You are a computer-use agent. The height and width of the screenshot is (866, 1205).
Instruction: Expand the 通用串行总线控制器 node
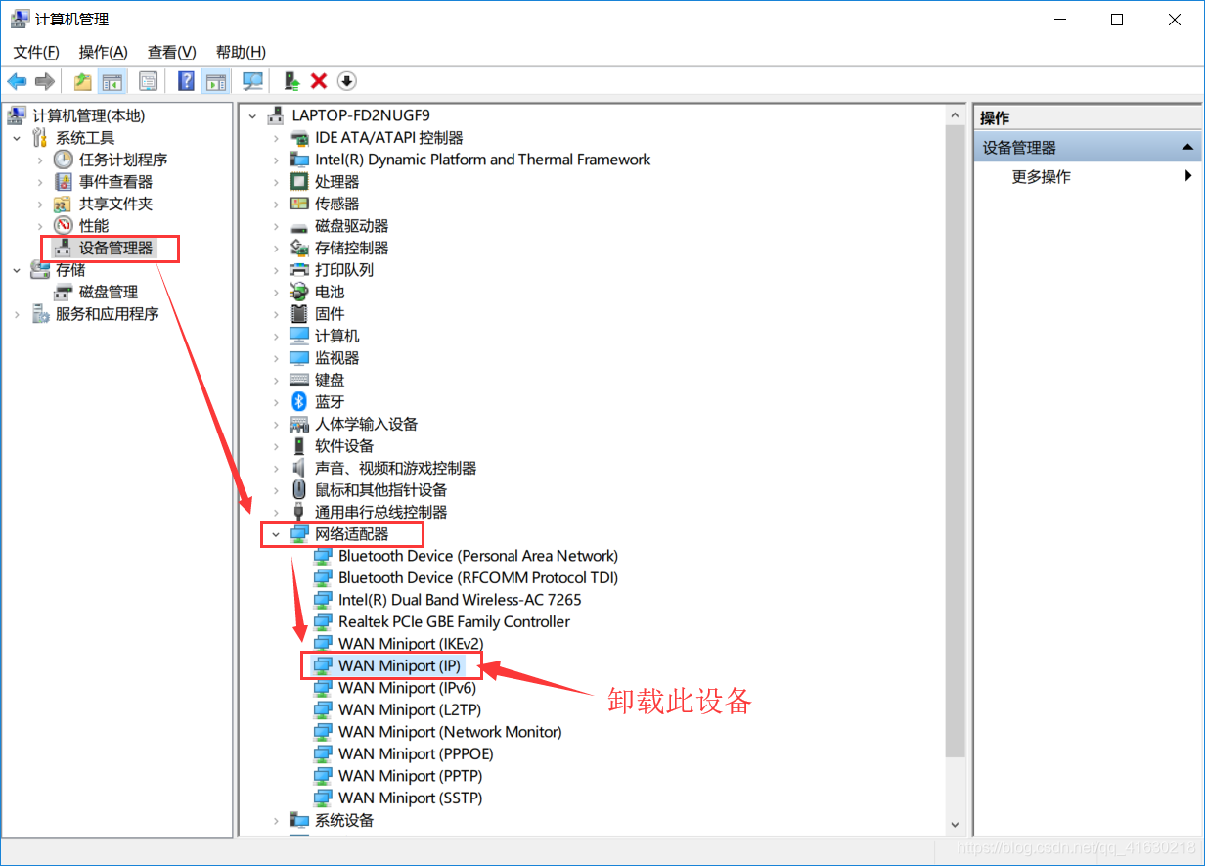click(x=276, y=512)
